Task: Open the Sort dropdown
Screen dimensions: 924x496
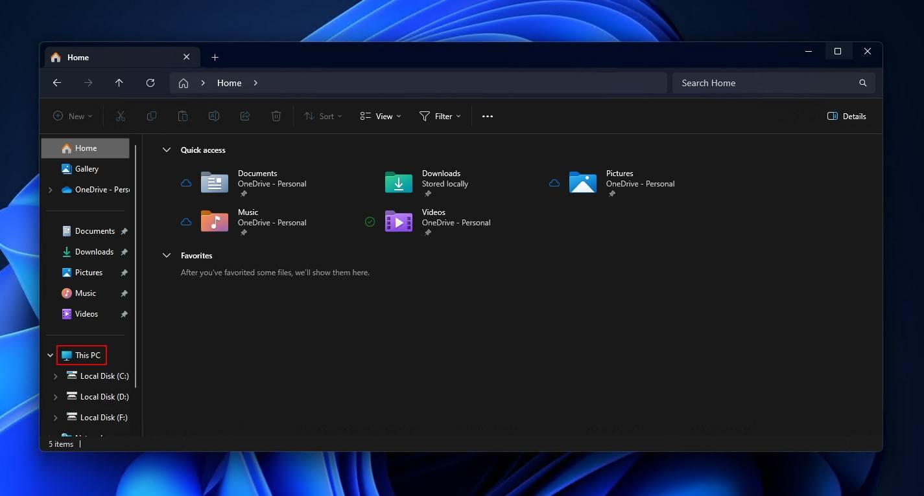Action: click(x=323, y=116)
